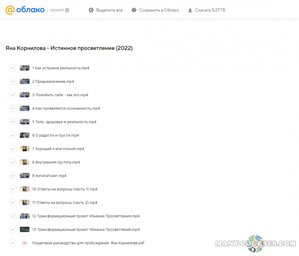Open 10 Ответы на вопросы (часть 1).mp4

64,189
